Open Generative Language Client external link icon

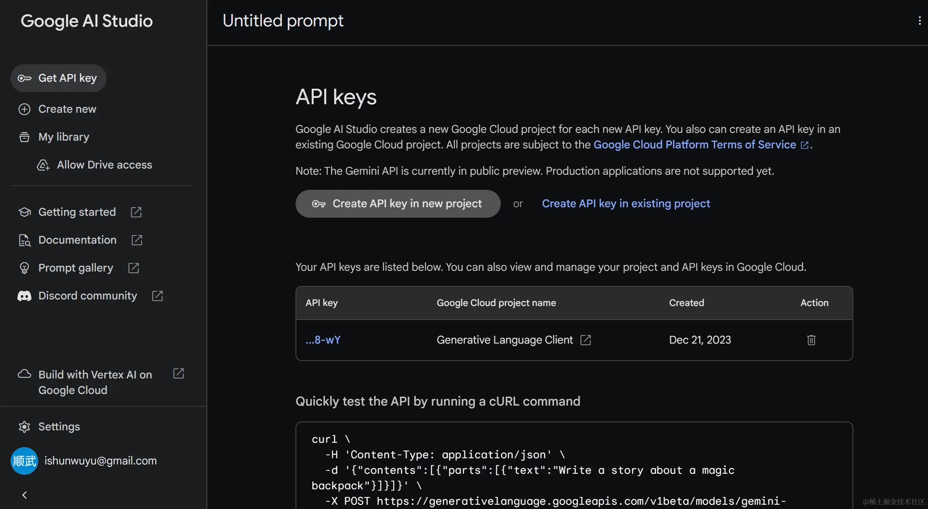click(x=586, y=340)
